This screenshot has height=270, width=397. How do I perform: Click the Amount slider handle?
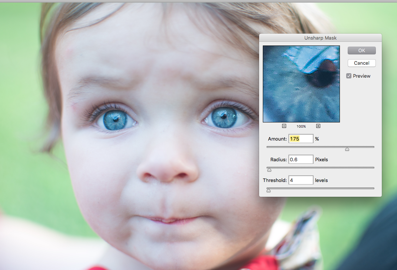(347, 149)
